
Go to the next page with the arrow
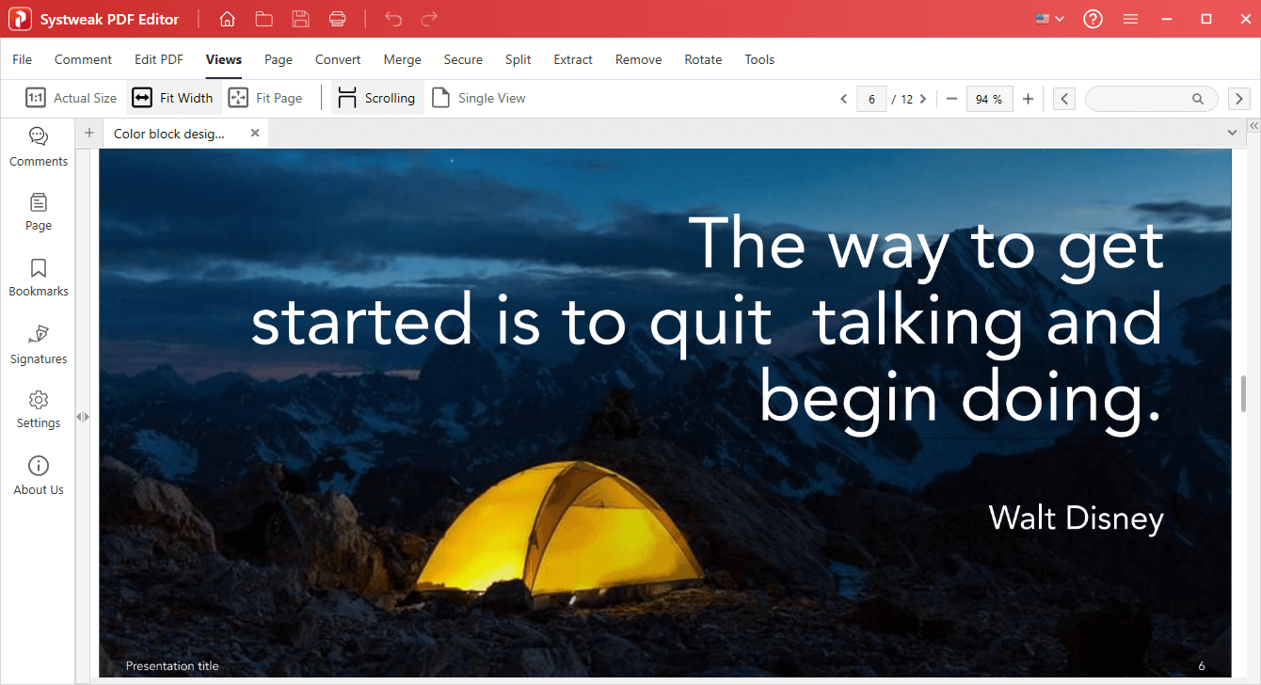point(923,98)
